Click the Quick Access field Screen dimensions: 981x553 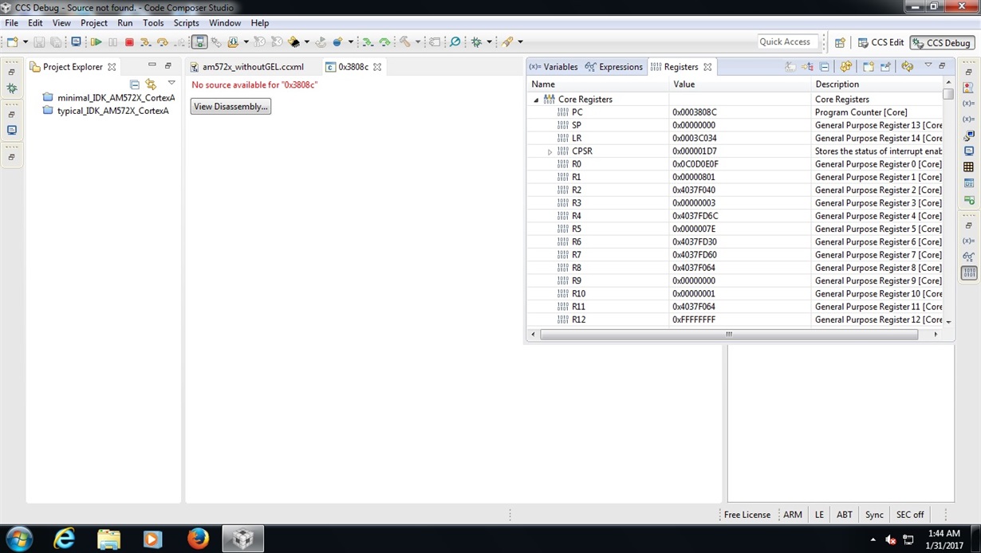point(788,41)
